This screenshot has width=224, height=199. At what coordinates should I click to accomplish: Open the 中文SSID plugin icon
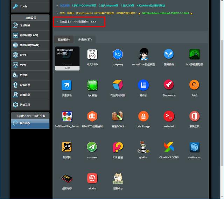tap(92, 54)
